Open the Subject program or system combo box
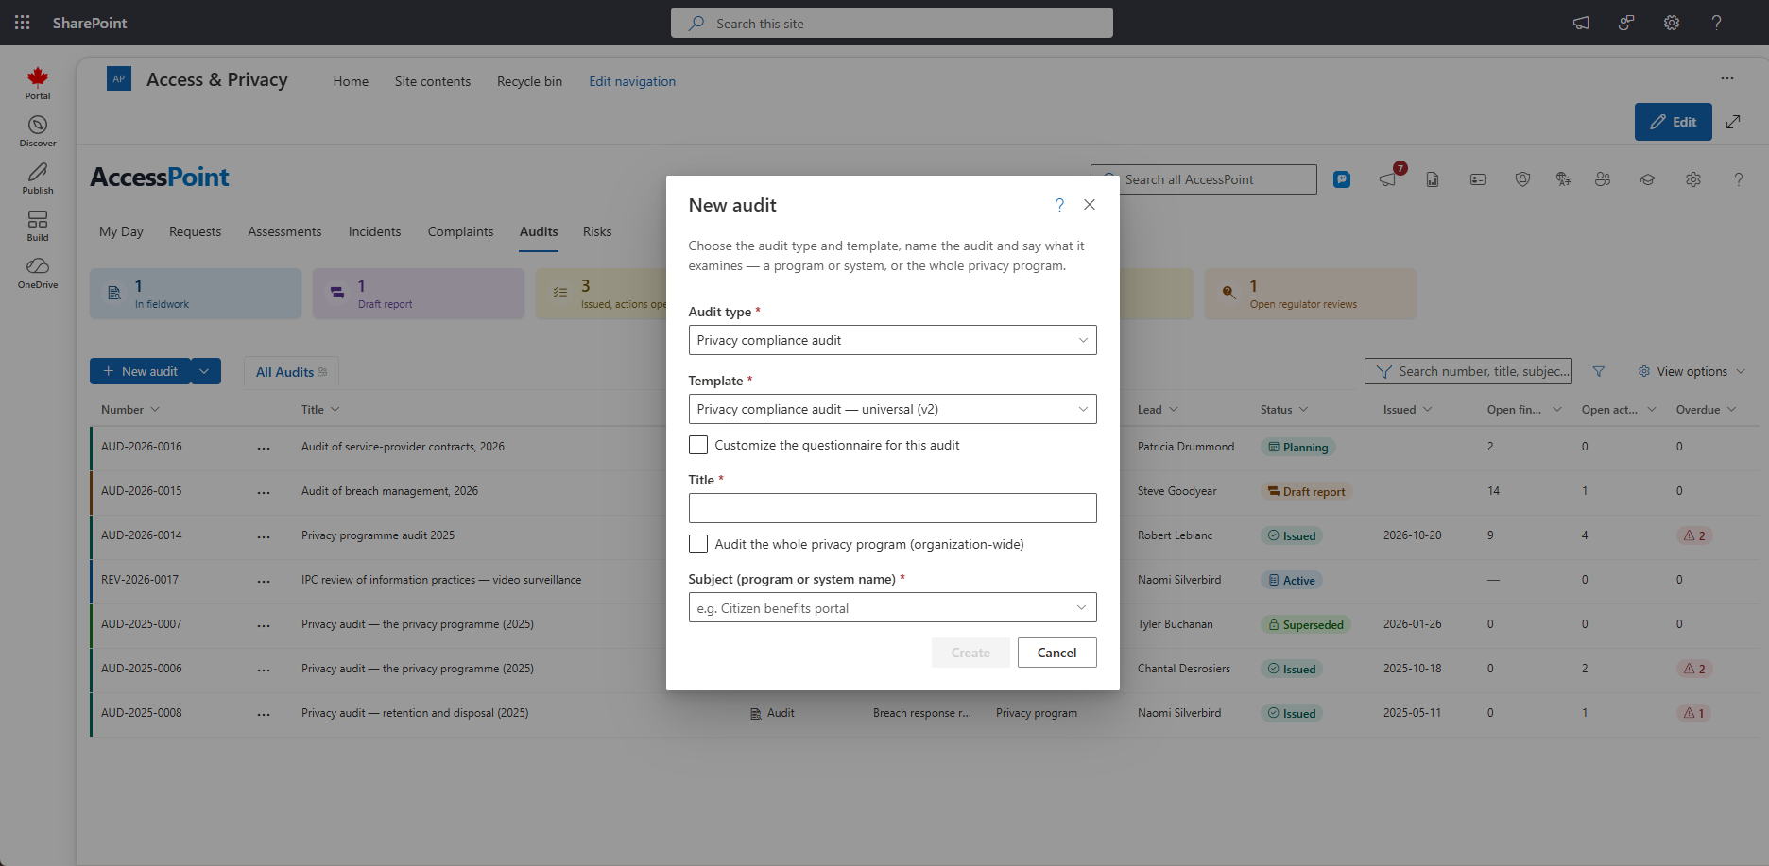The width and height of the screenshot is (1769, 866). 892,607
